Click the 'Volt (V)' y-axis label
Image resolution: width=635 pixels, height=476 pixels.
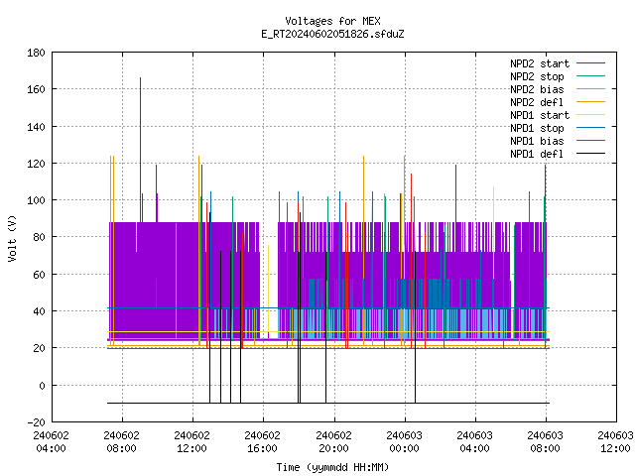coord(12,238)
